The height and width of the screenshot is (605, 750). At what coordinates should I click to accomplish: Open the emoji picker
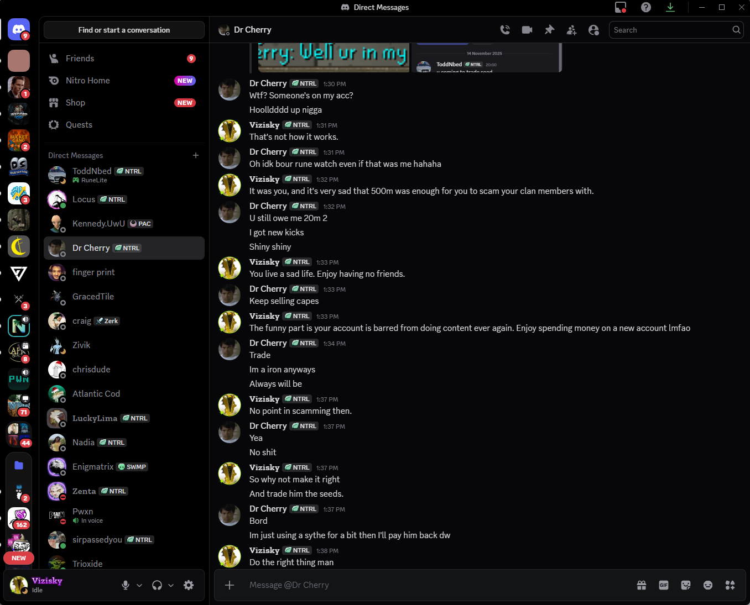(708, 585)
